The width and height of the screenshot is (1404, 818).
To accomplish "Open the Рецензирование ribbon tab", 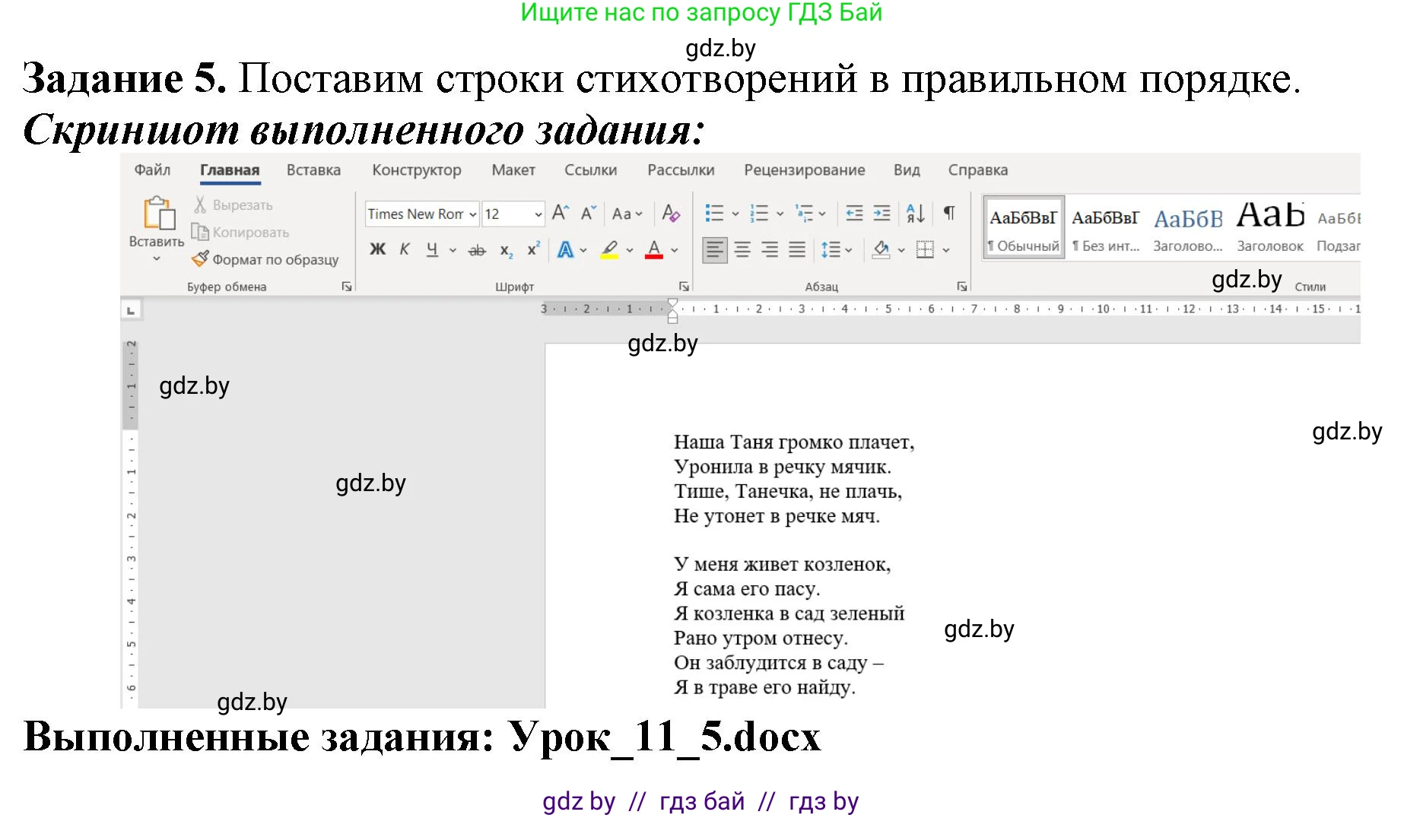I will coord(804,170).
